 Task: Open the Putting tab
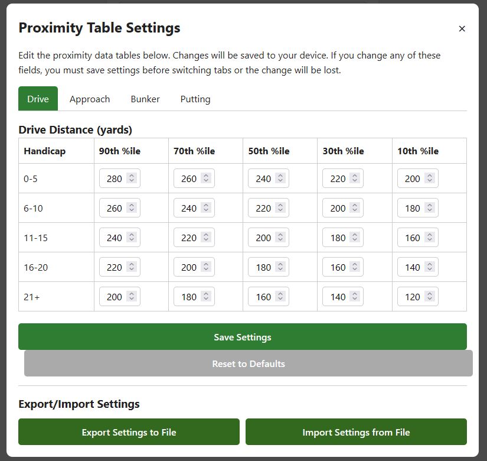[x=195, y=99]
